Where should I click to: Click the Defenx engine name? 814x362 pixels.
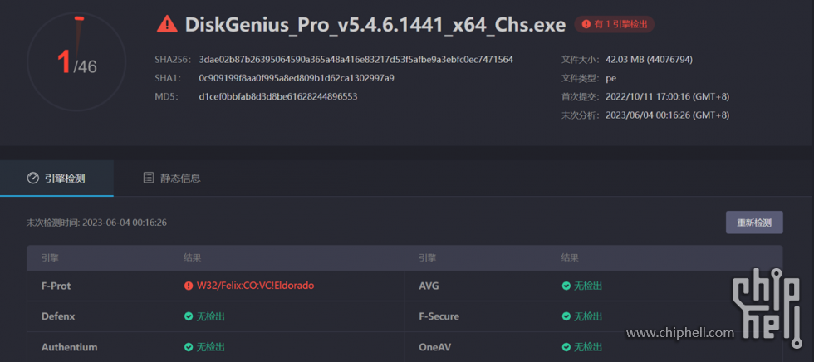click(58, 316)
